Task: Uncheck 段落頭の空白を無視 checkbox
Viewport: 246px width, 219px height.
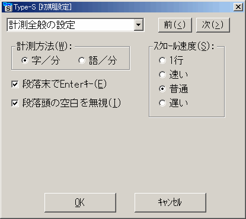Action: (x=15, y=103)
